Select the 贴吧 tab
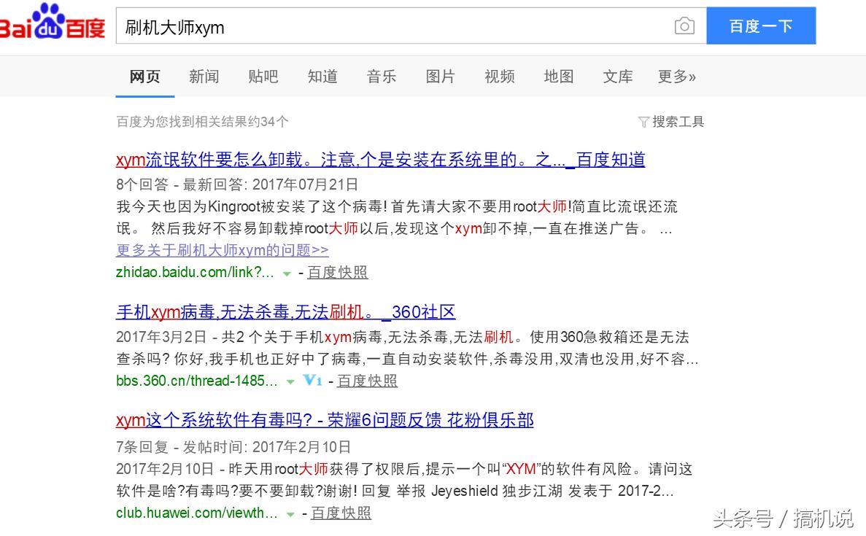Image resolution: width=866 pixels, height=536 pixels. click(263, 77)
